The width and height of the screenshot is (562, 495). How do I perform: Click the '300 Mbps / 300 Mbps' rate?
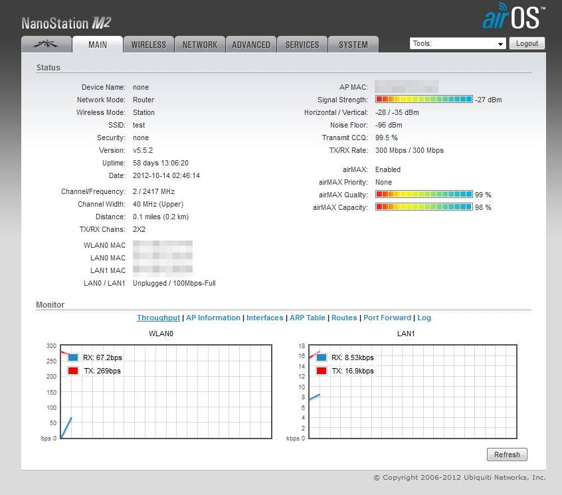[x=409, y=150]
